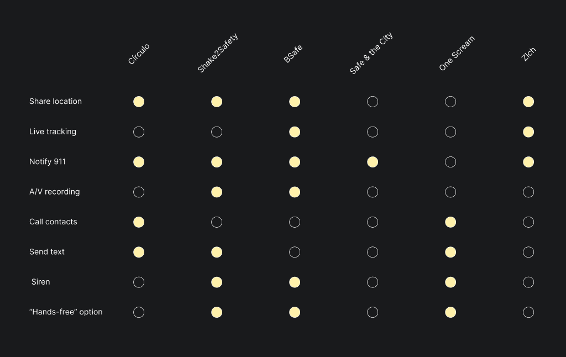Image resolution: width=566 pixels, height=357 pixels.
Task: Select the empty Zich Siren circle
Action: tap(528, 282)
